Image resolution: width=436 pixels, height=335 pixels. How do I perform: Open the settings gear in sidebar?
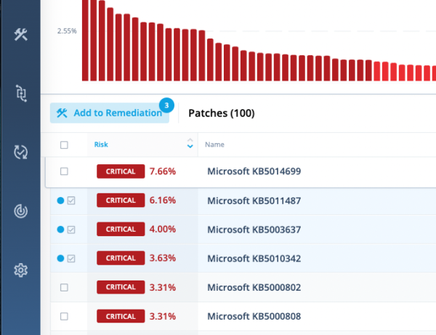point(21,271)
